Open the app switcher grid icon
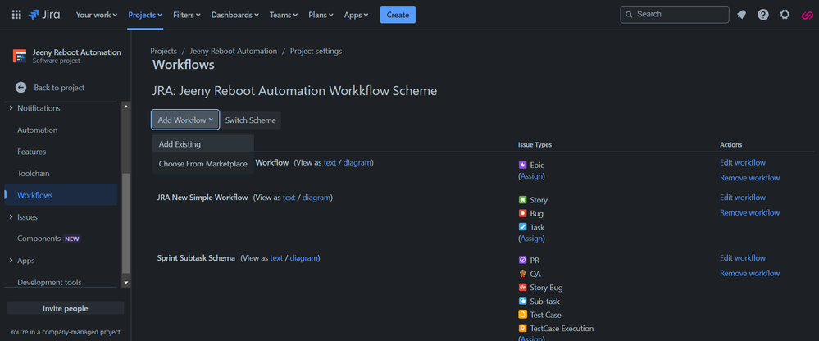819x341 pixels. coord(16,15)
